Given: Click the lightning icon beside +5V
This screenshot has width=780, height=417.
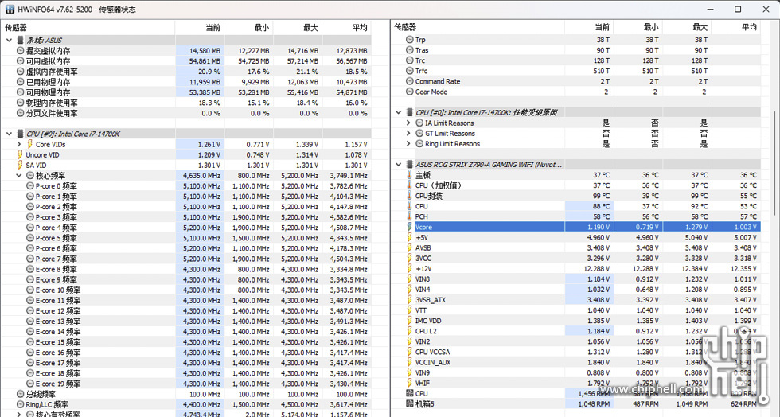Looking at the screenshot, I should click(409, 237).
